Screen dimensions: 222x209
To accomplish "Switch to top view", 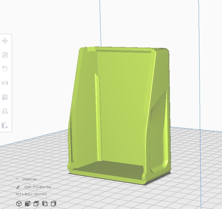I will (36, 204).
